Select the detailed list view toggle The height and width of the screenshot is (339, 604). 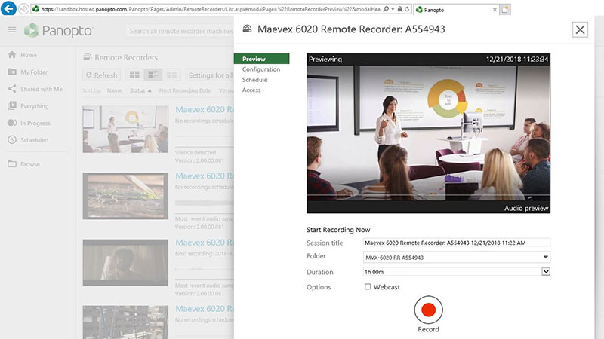[153, 75]
